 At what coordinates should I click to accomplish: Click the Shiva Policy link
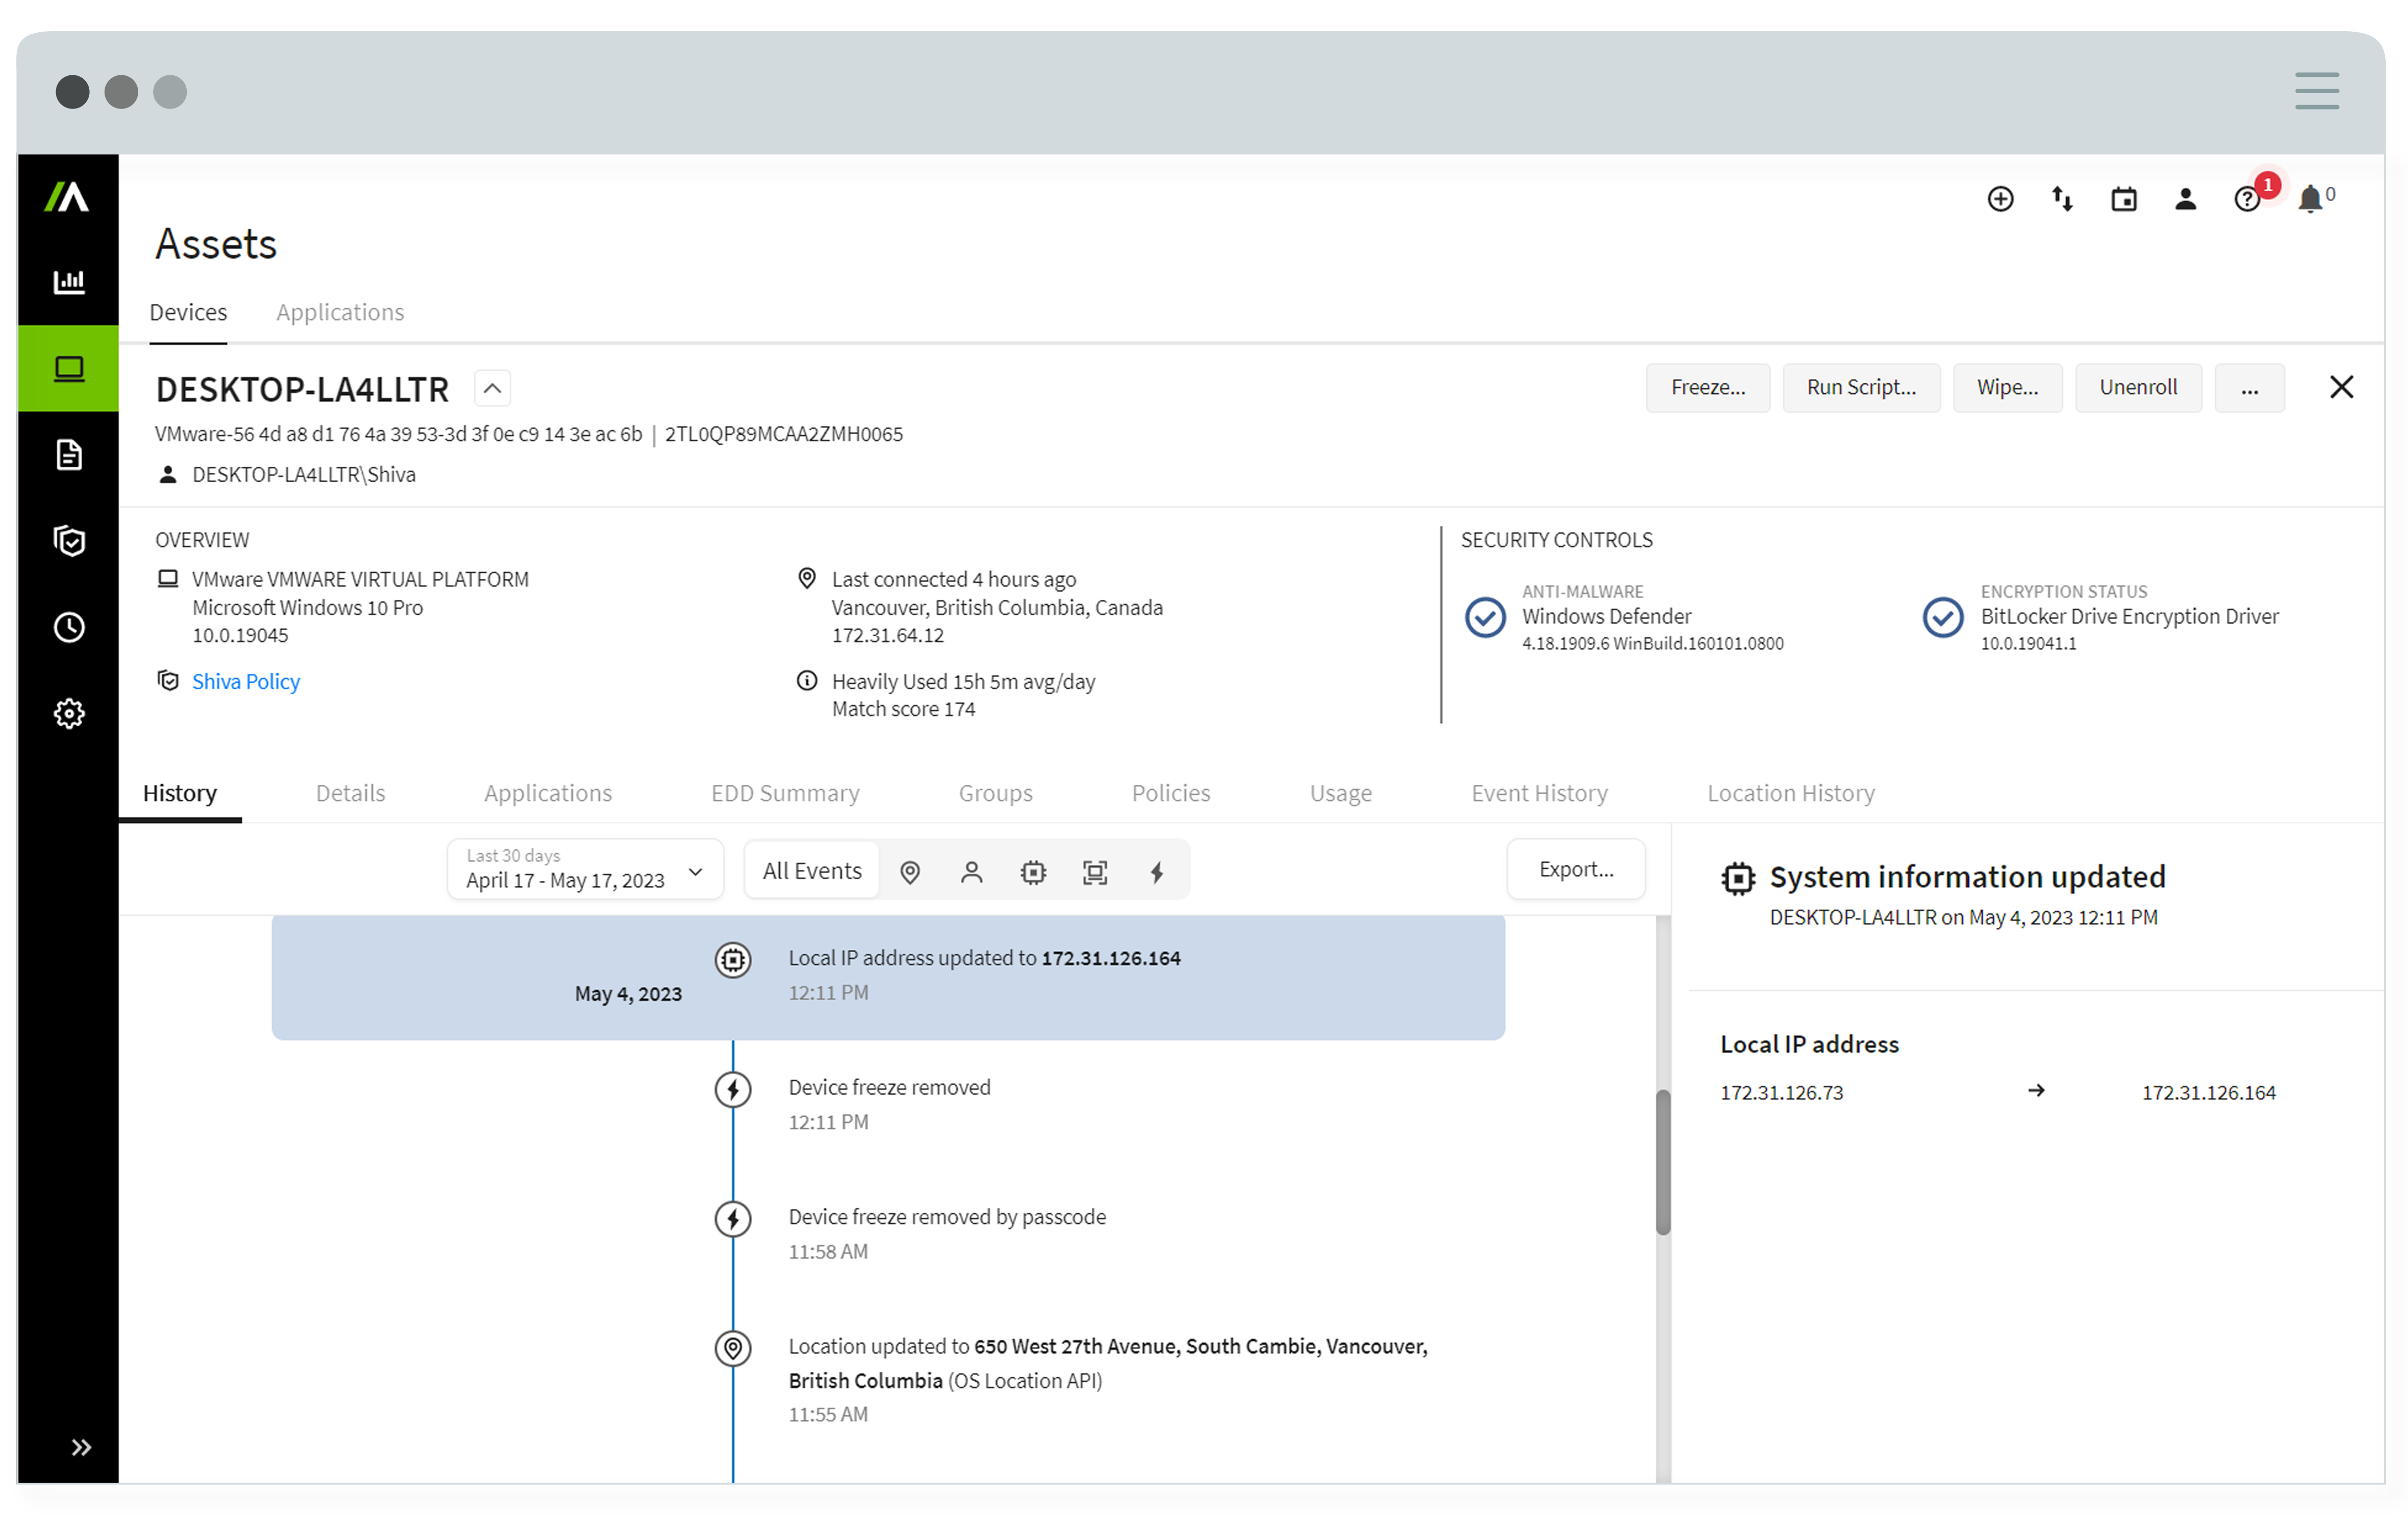click(245, 680)
